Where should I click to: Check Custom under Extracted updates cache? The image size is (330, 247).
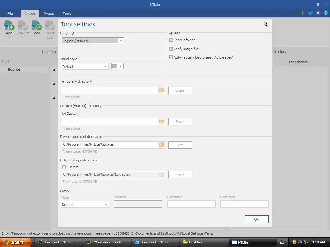[64, 167]
